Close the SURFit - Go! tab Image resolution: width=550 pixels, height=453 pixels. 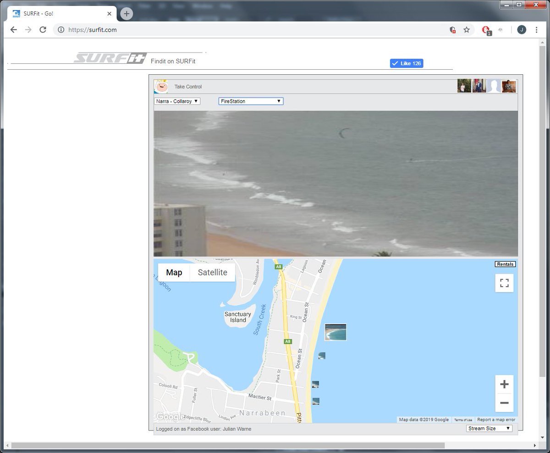[109, 14]
